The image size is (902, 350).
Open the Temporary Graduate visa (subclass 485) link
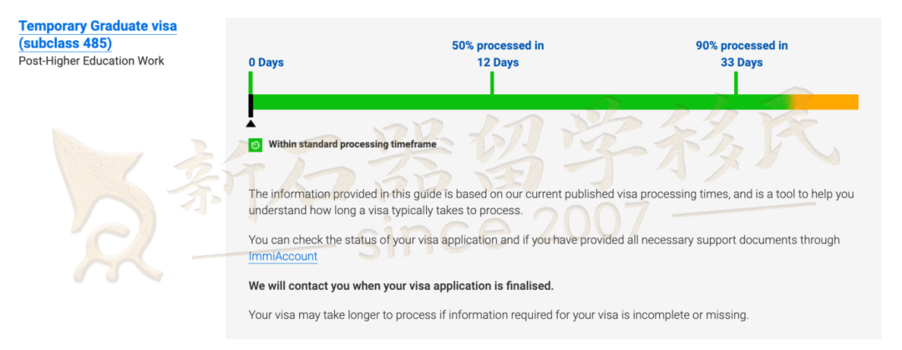click(98, 34)
